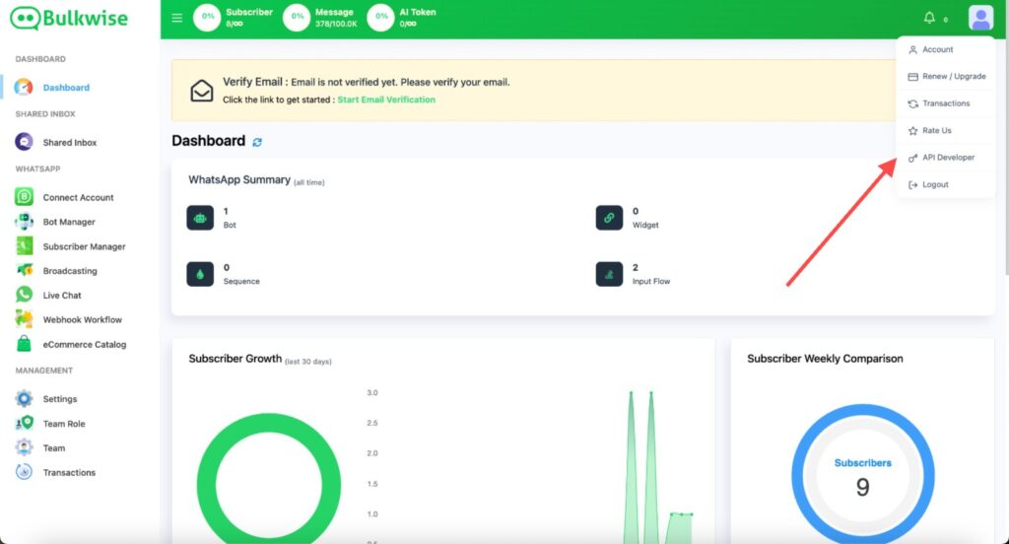Click the WhatsApp Summary heading
Image resolution: width=1009 pixels, height=544 pixels.
click(x=239, y=179)
